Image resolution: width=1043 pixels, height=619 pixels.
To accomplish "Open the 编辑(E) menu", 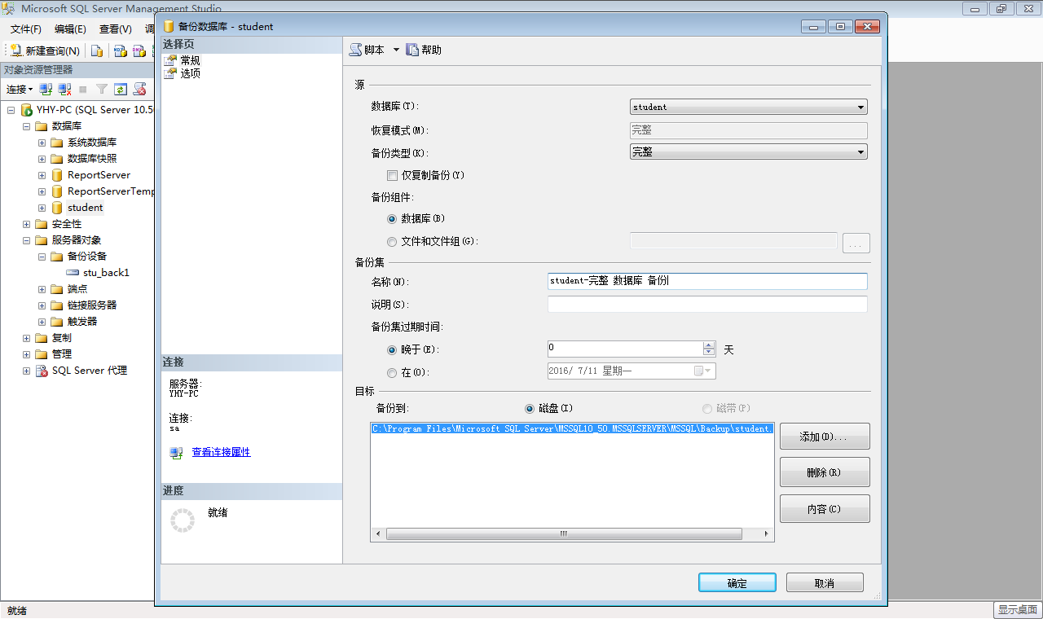I will click(x=70, y=29).
